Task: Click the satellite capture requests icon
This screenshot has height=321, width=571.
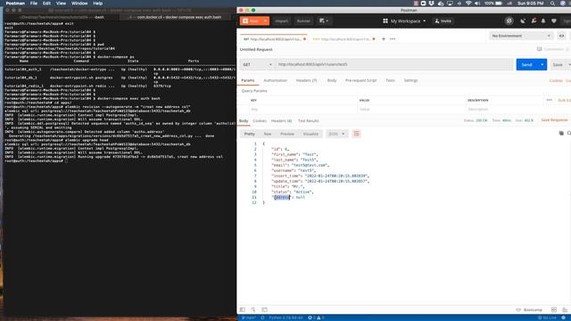Action: [x=523, y=21]
